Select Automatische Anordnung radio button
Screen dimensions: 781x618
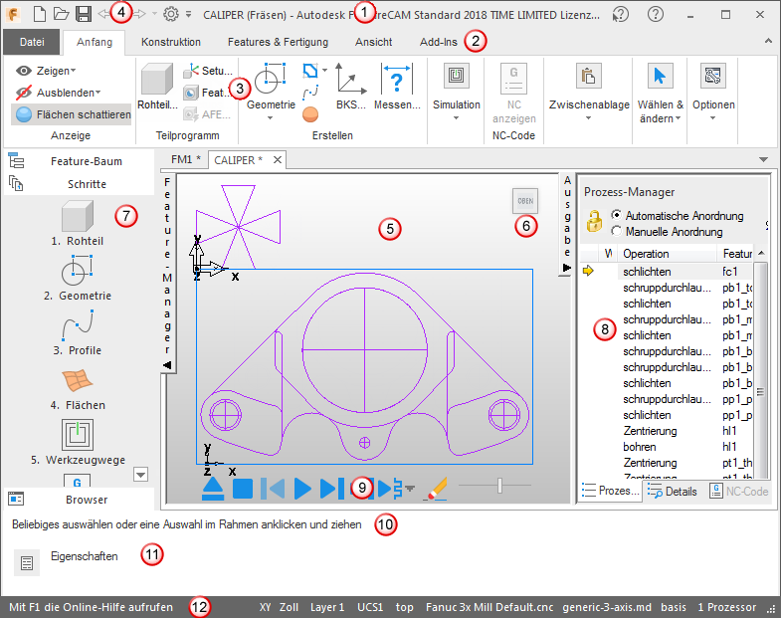616,215
